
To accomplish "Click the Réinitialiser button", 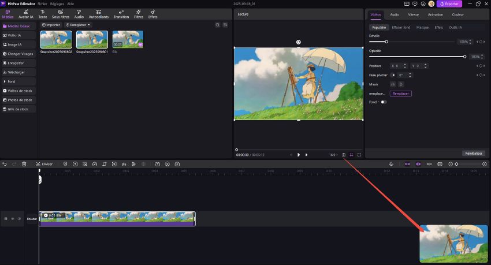I will click(474, 154).
